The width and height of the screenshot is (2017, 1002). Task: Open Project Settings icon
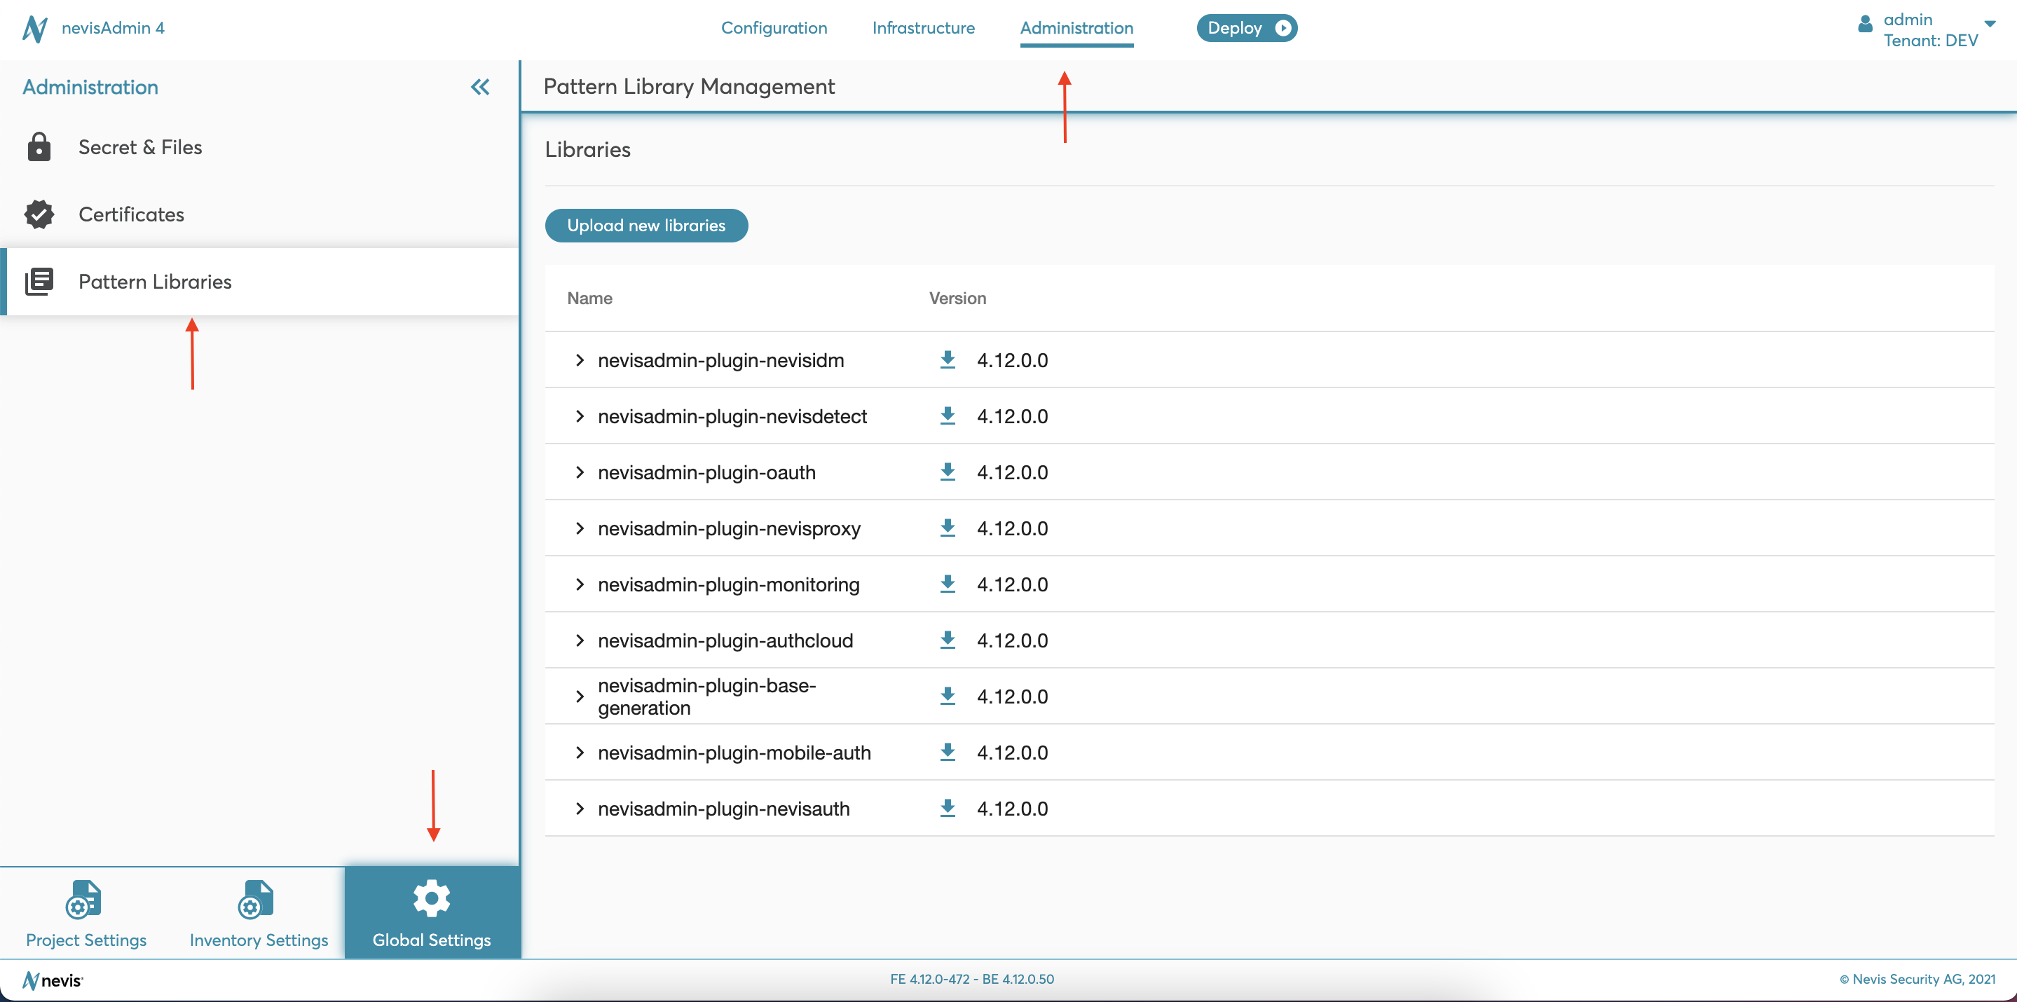coord(84,899)
